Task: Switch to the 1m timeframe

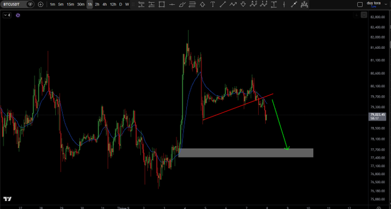Action: [x=52, y=4]
